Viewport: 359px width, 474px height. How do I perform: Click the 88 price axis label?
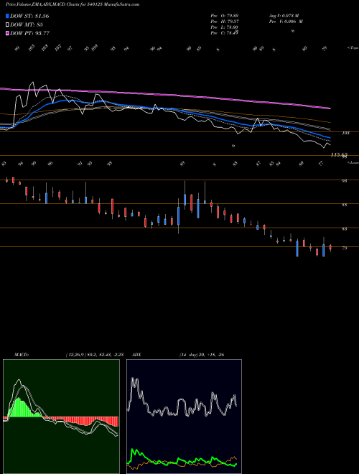click(344, 205)
